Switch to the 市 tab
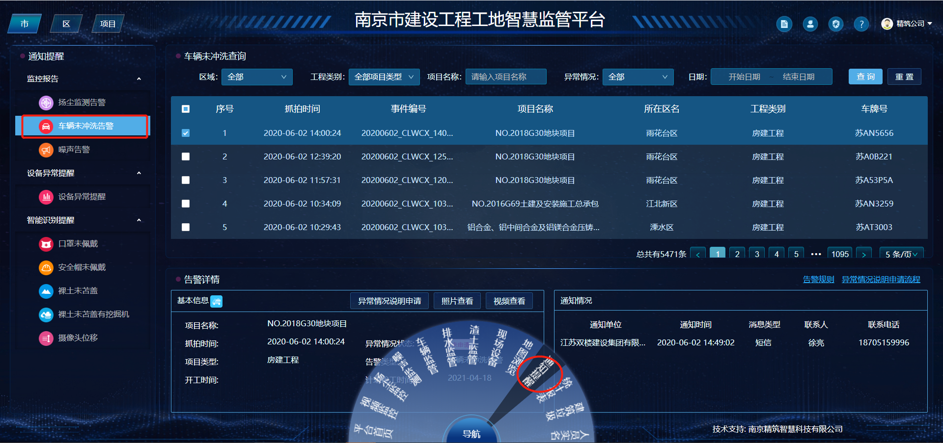The height and width of the screenshot is (443, 943). pos(25,24)
